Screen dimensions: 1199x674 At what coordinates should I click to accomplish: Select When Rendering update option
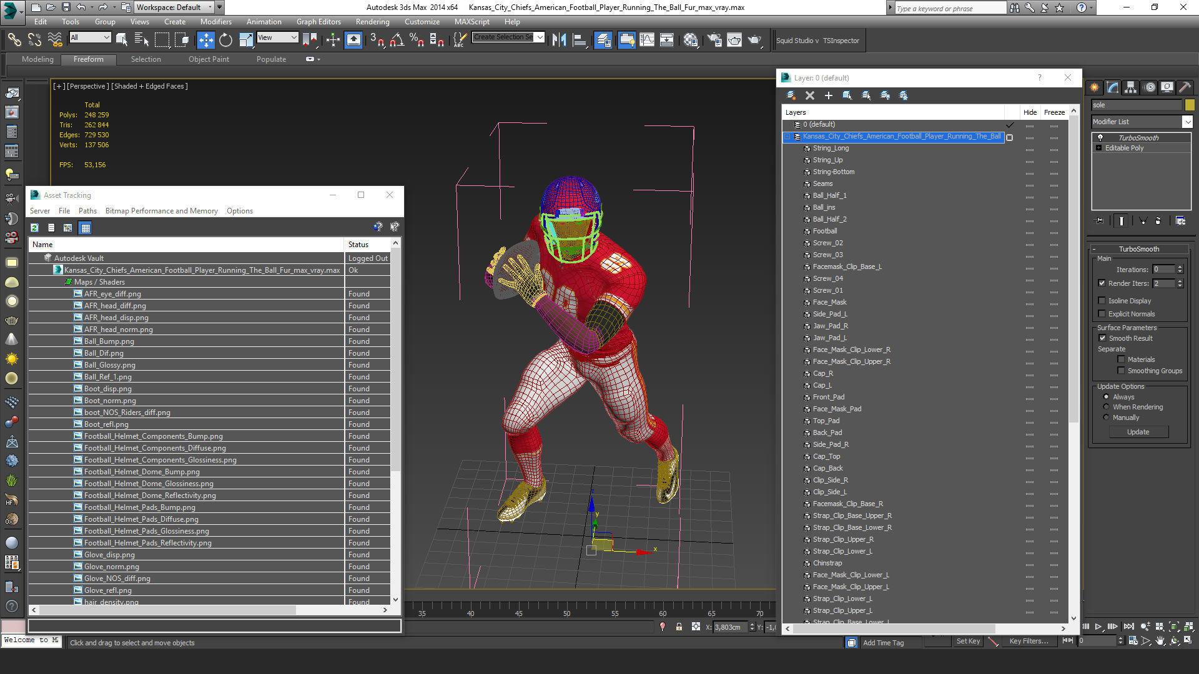1106,407
